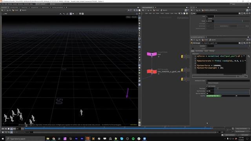This screenshot has height=141, width=251.
Task: Open the Render menu
Action: 10,4
